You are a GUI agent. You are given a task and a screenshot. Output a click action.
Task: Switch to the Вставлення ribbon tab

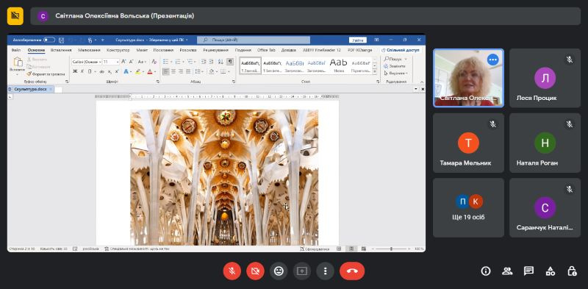61,50
